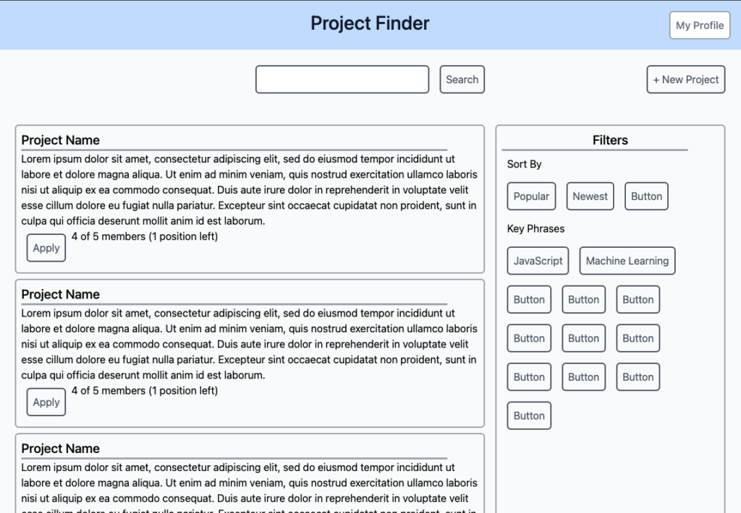Apply to the first listed project

pos(46,248)
